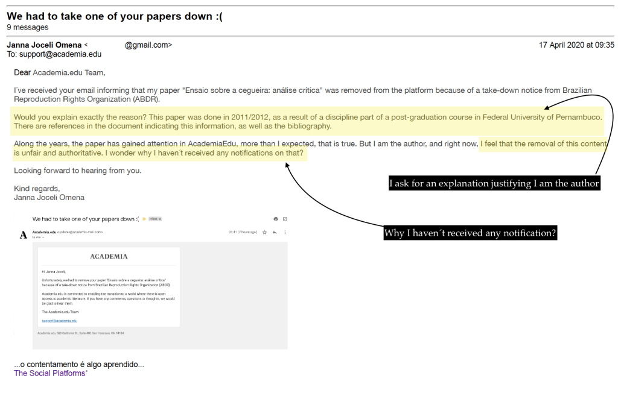Open embedded email in new window icon

pyautogui.click(x=285, y=219)
